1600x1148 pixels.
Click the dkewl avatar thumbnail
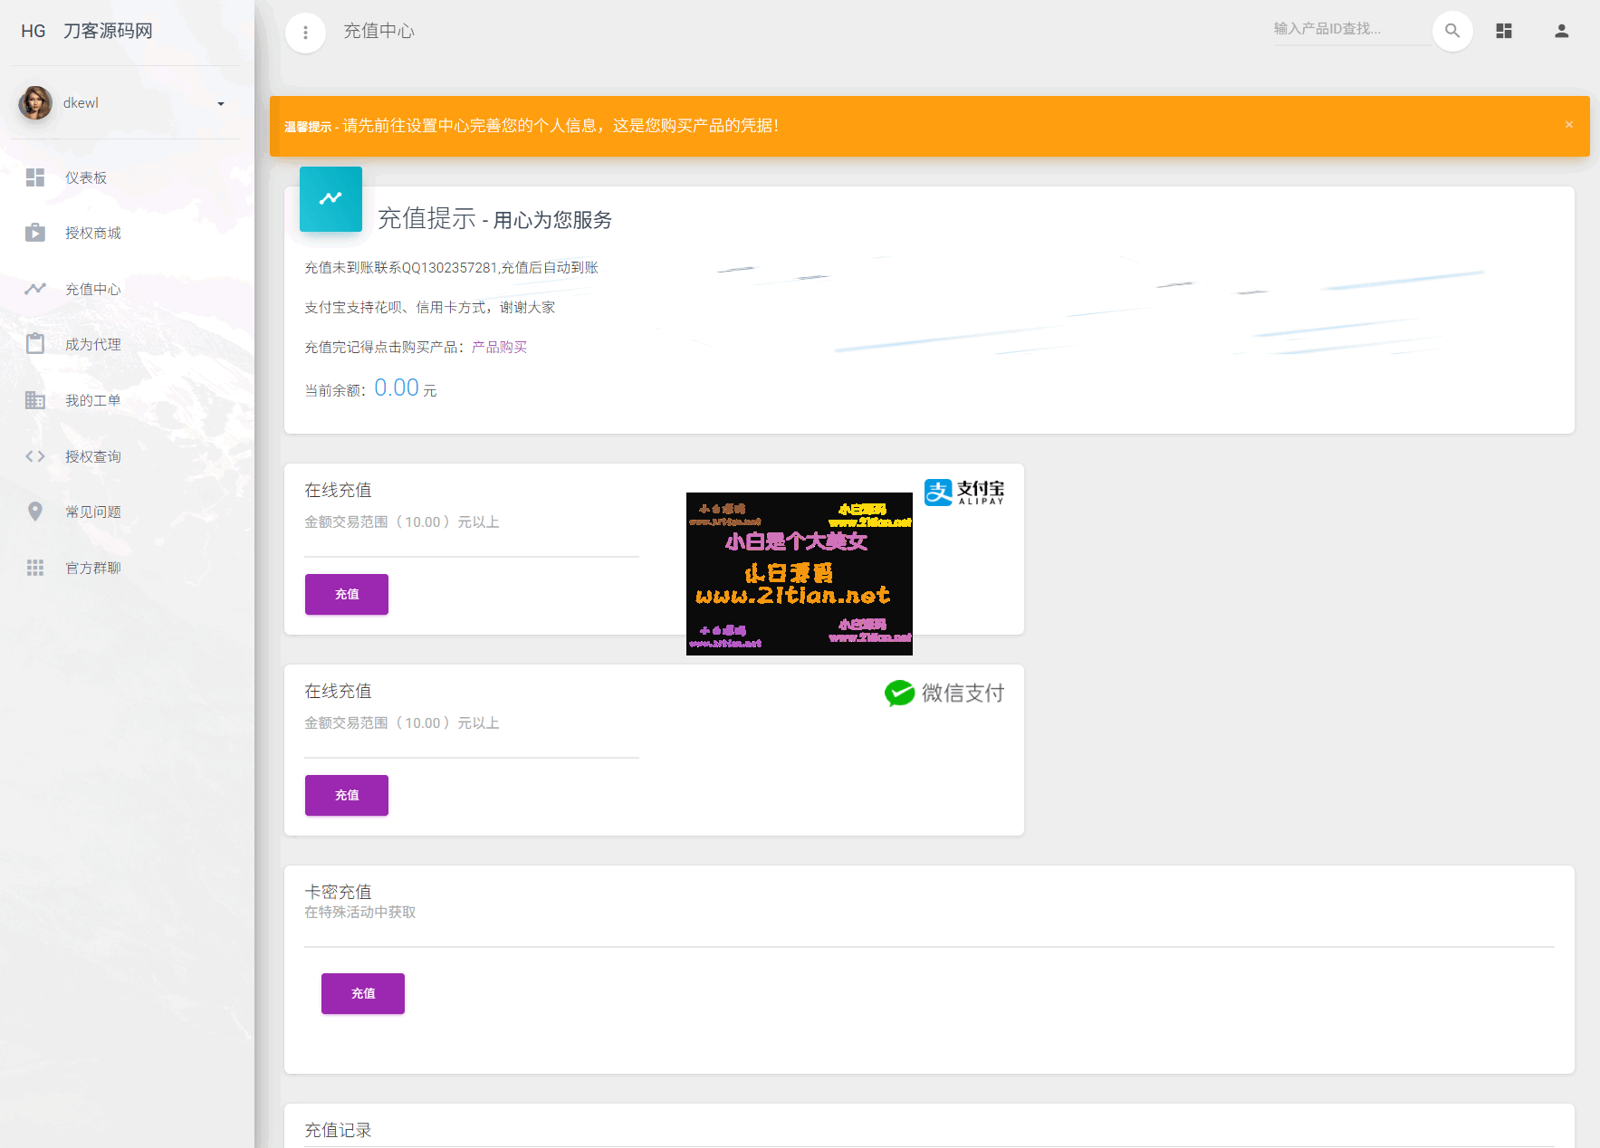34,103
